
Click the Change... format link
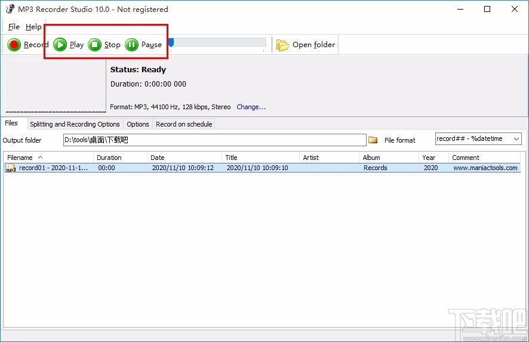251,107
